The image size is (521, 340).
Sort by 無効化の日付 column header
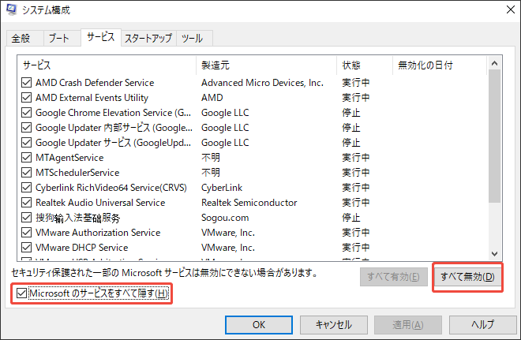pyautogui.click(x=440, y=65)
